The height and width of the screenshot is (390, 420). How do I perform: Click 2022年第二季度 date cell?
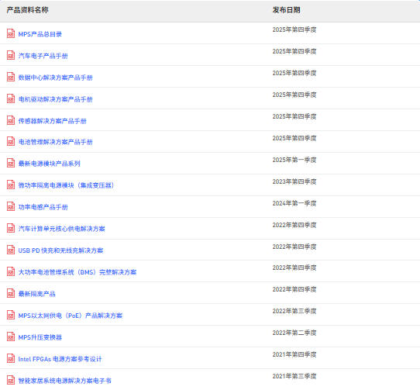pyautogui.click(x=294, y=333)
